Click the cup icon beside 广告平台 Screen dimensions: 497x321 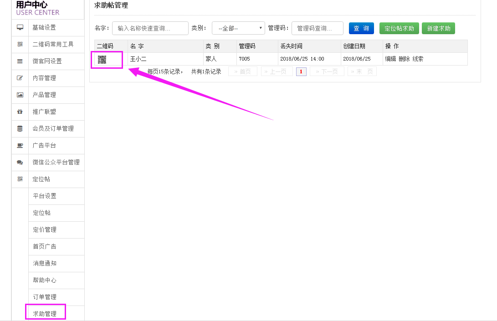coord(20,145)
